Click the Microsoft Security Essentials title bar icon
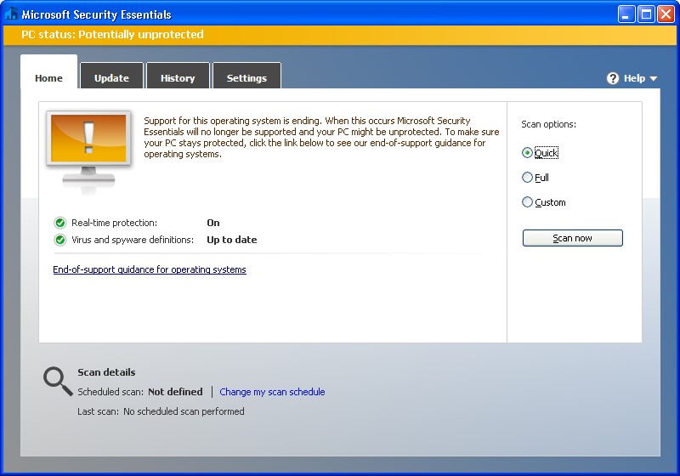Screen dimensions: 680x476 tap(11, 14)
